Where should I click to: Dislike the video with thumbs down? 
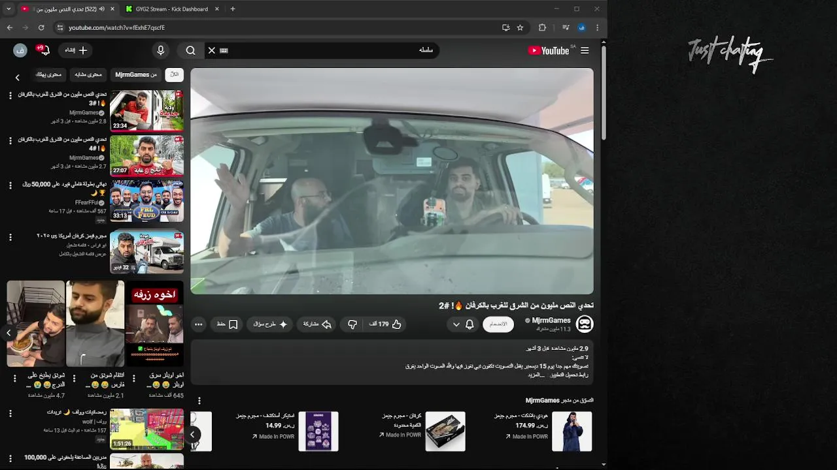(x=352, y=324)
